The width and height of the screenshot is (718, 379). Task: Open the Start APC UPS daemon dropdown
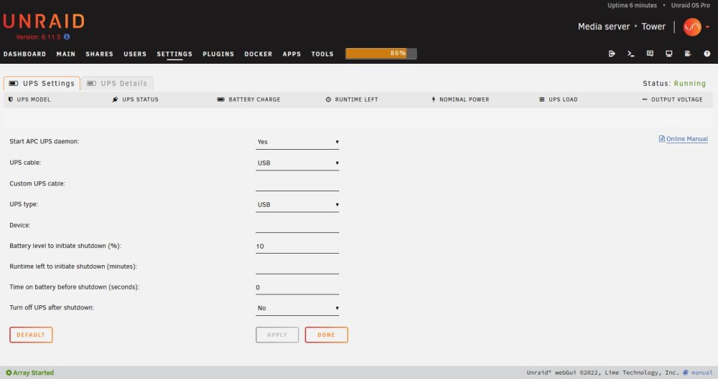point(297,142)
